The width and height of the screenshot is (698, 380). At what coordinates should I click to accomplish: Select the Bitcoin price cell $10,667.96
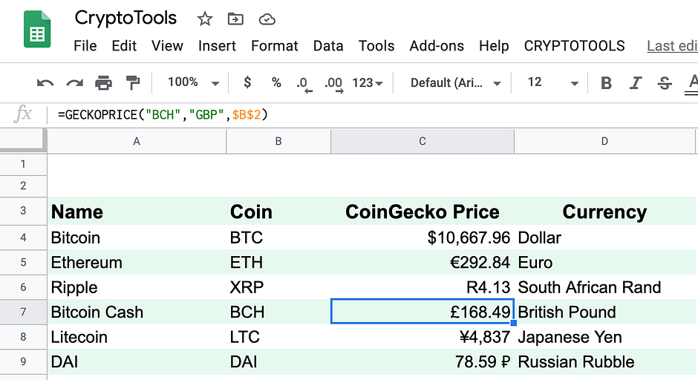[422, 237]
